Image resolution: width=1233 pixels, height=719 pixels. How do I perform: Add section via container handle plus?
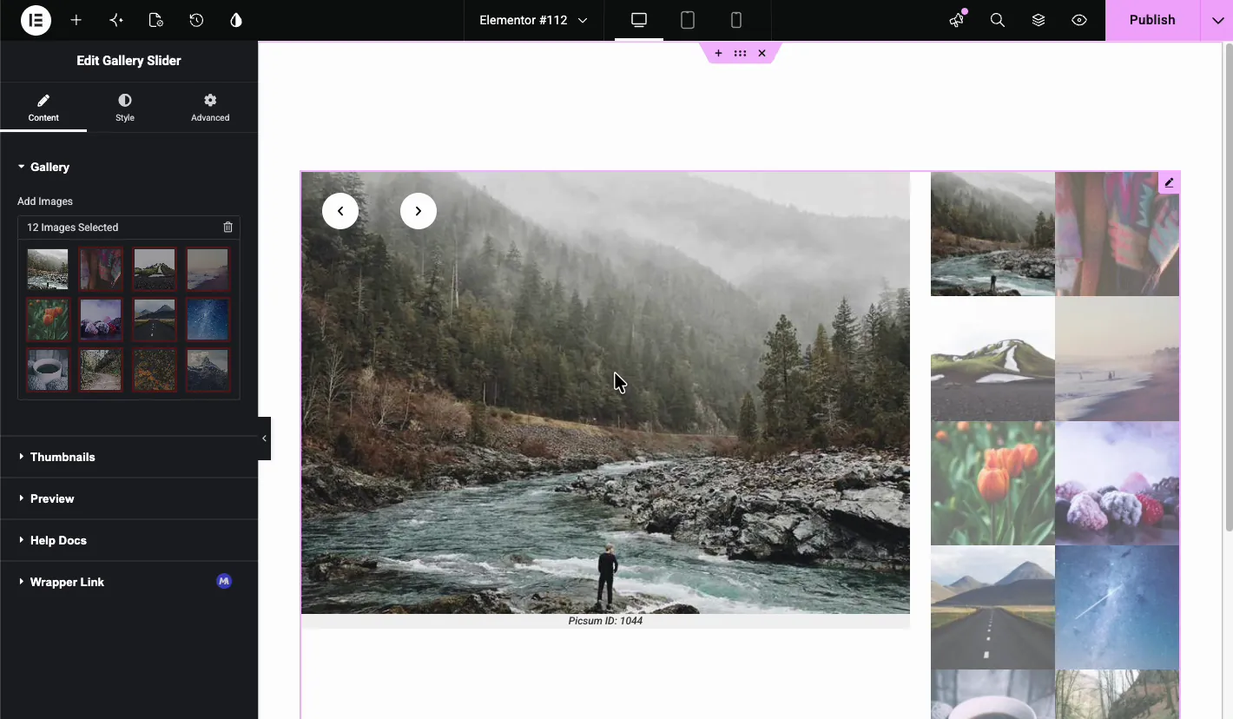click(718, 54)
